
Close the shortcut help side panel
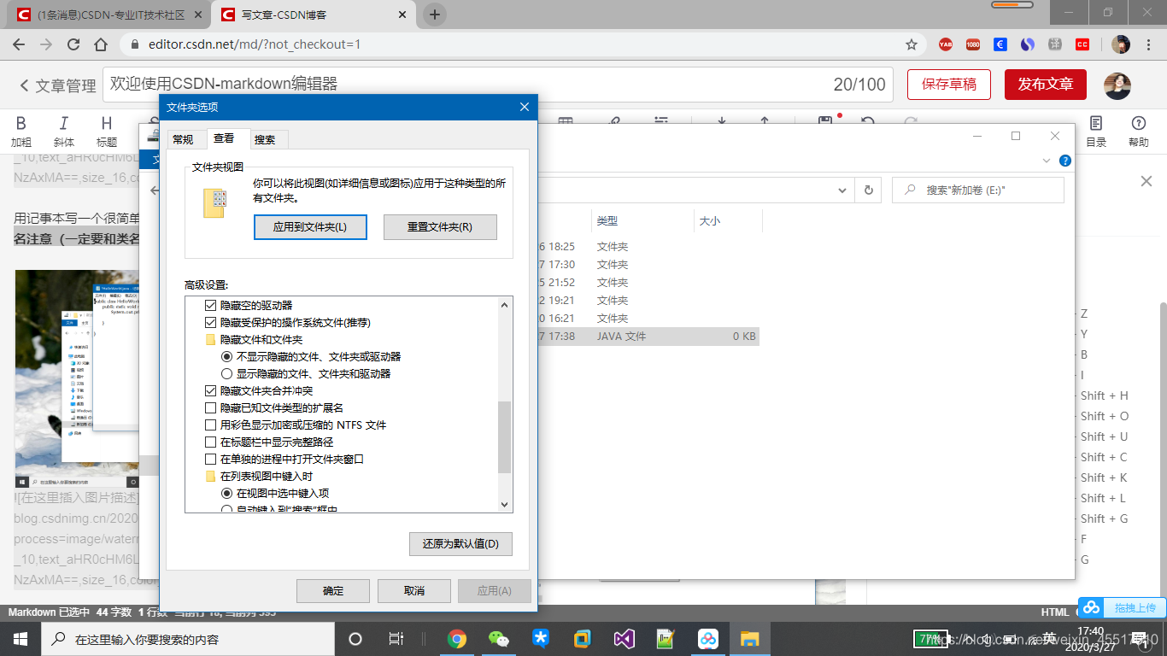(1146, 181)
